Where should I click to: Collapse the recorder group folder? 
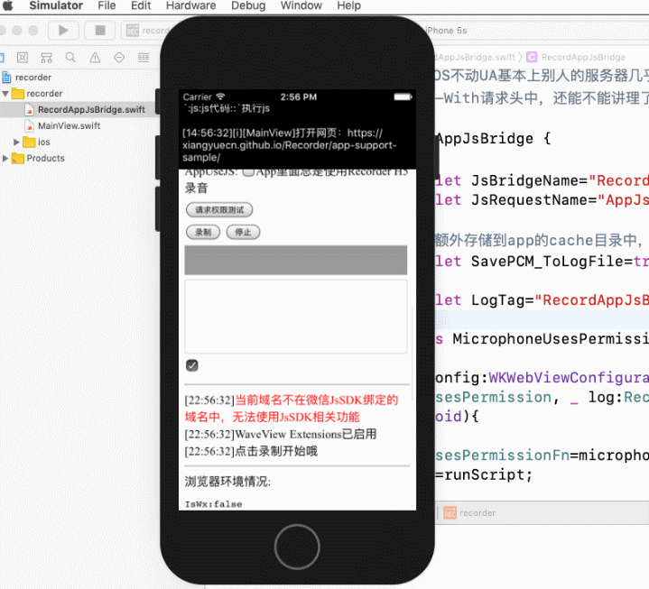(x=6, y=94)
